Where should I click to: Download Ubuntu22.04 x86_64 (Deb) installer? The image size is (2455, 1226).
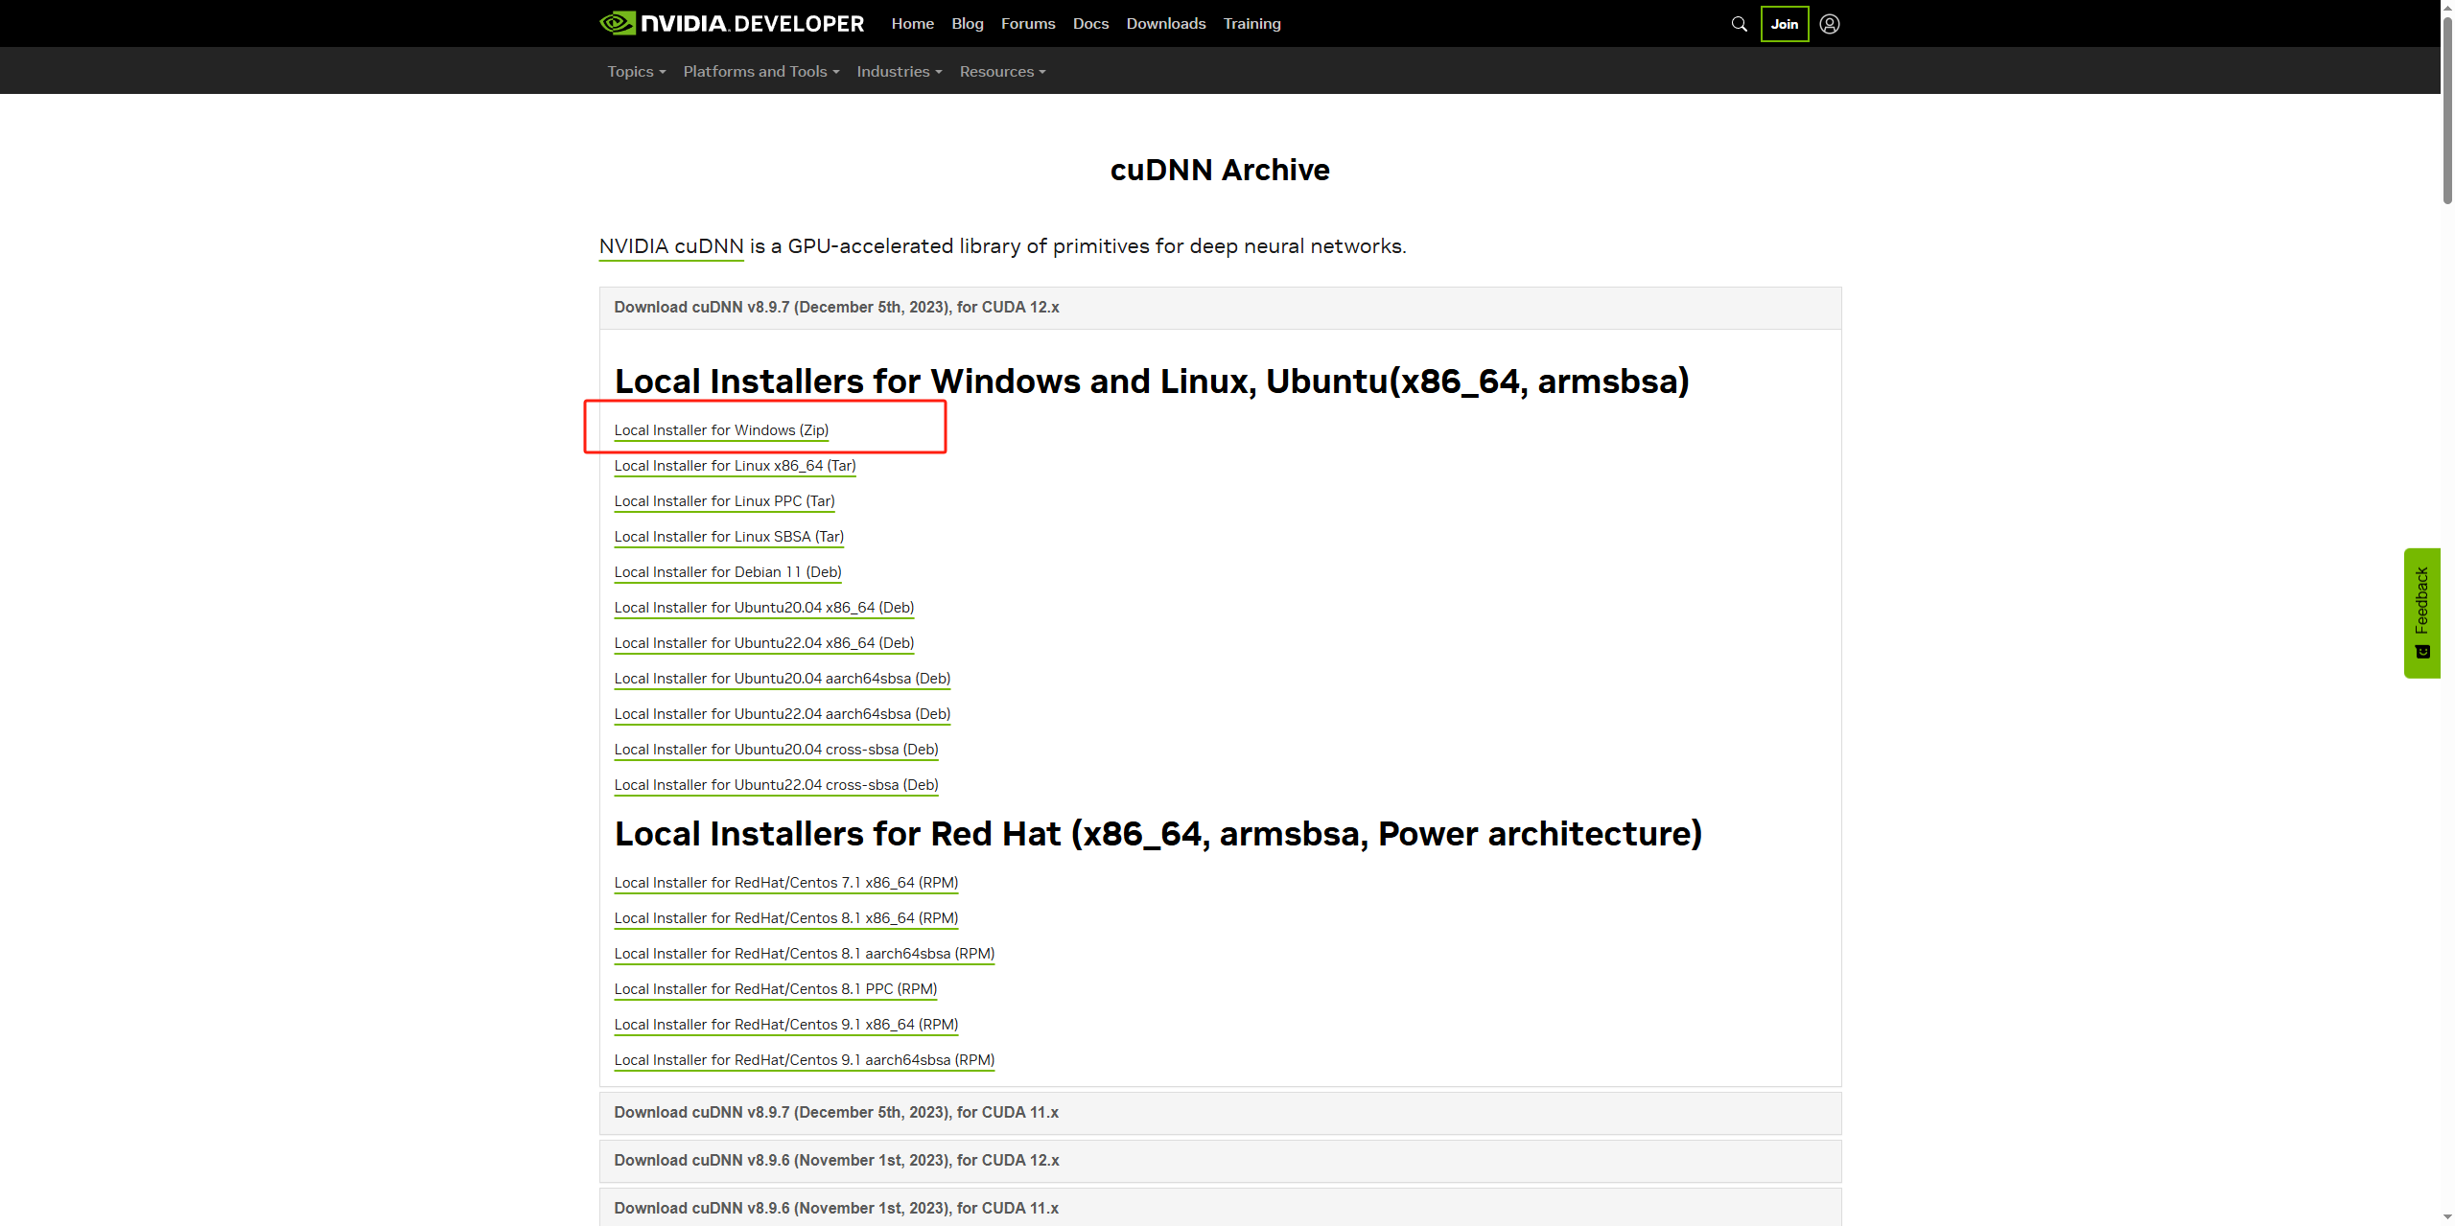coord(764,643)
